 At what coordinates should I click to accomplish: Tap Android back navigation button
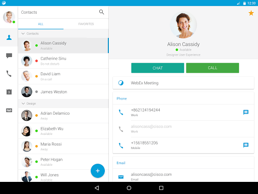coord(97,188)
